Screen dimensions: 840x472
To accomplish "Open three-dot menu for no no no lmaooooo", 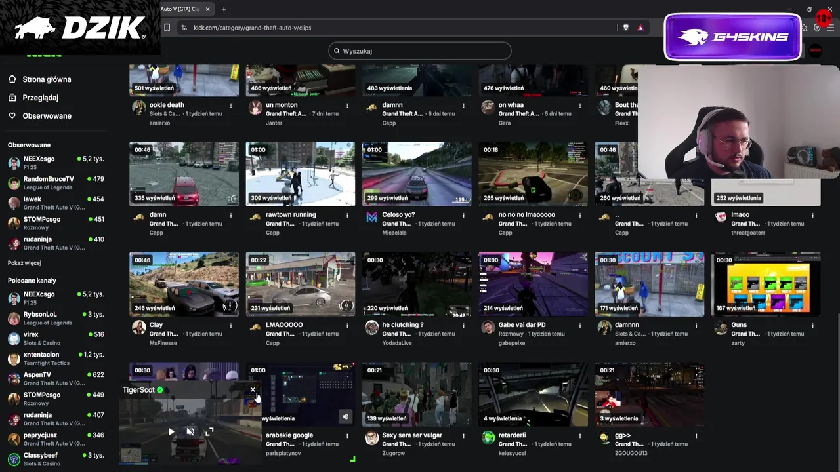I will [579, 215].
